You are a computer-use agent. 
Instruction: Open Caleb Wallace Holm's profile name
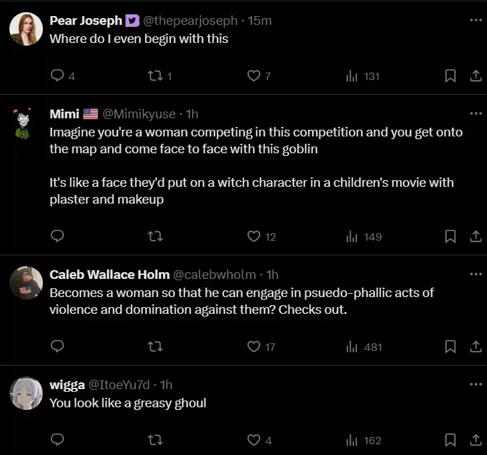(109, 274)
